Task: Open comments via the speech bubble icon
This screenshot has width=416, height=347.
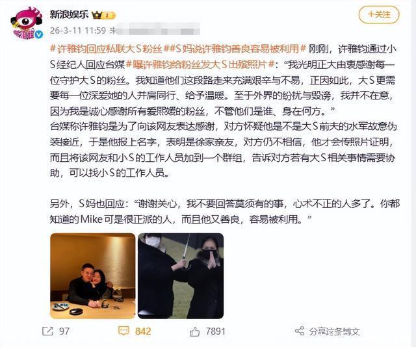Action: (123, 331)
